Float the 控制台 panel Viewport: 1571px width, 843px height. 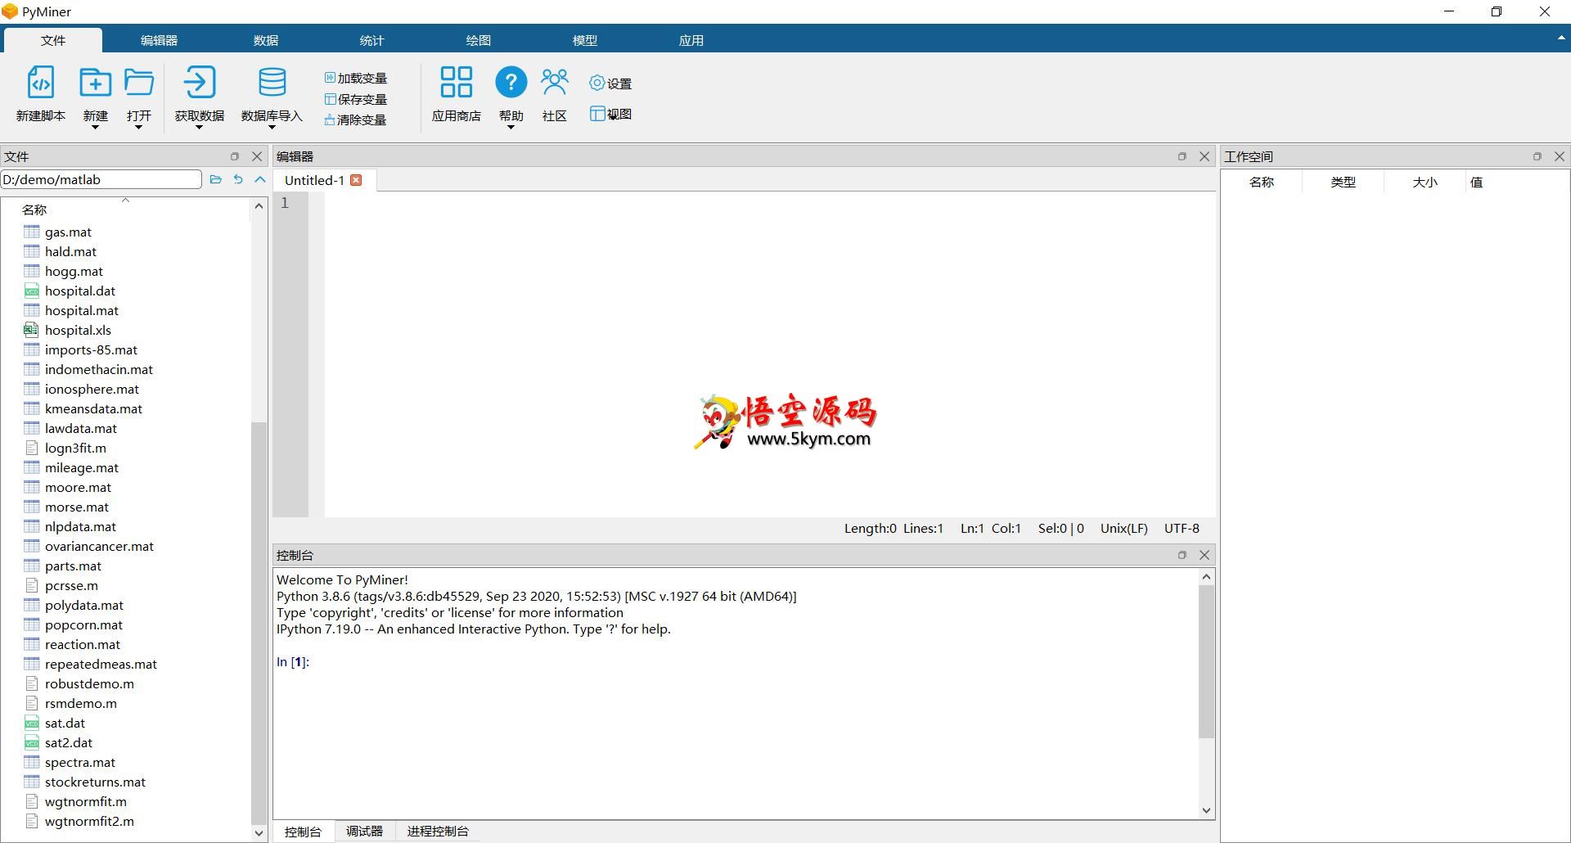coord(1182,555)
